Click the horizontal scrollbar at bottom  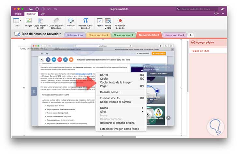click(x=74, y=137)
